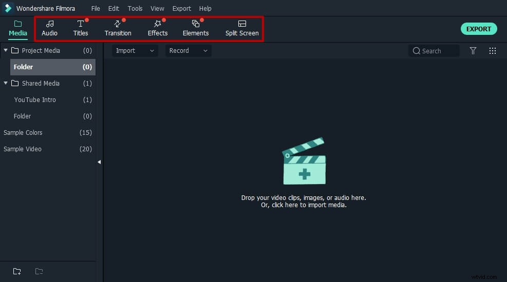Click the clapperboard import media icon
Screen dimensions: 507x282
pos(304,161)
